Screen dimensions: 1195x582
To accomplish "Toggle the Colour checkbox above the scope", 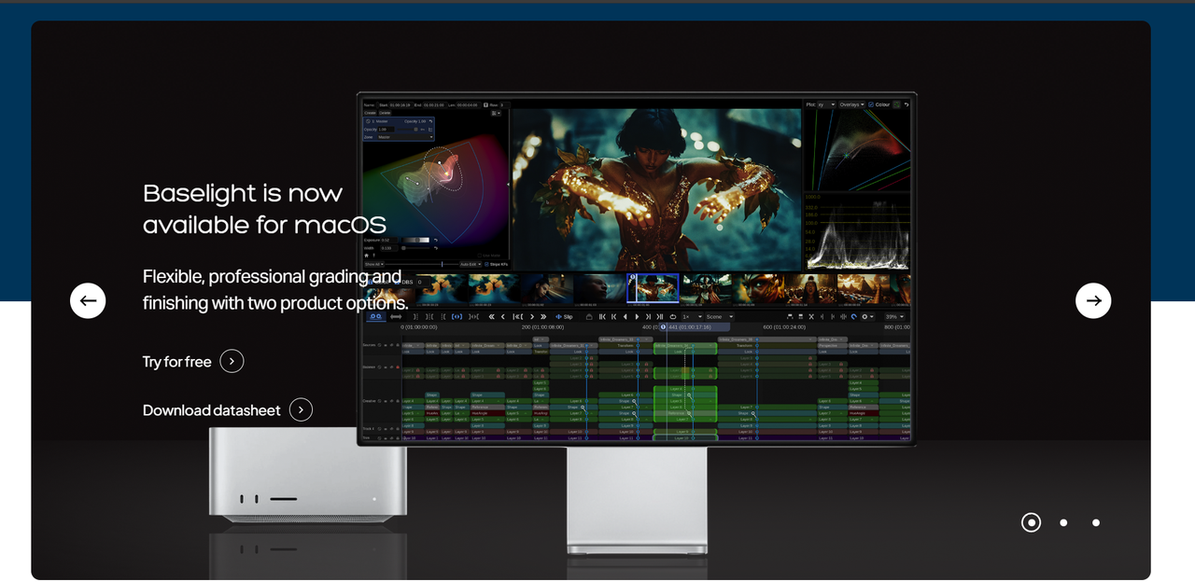I will pyautogui.click(x=871, y=104).
